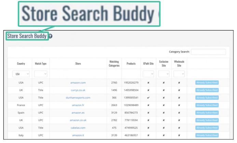This screenshot has width=237, height=143.
Task: Select the Country cell reading Spain
Action: pos(21,113)
